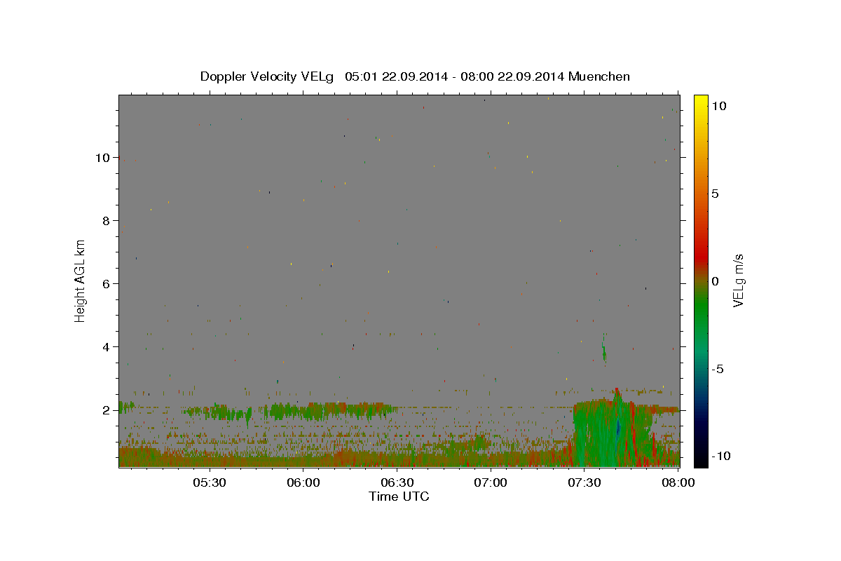Click the height axis label 2
Viewport: 841px width, 561px height.
pyautogui.click(x=107, y=410)
